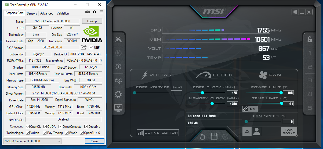Image resolution: width=323 pixels, height=149 pixels.
Task: Click the Windows startup icon in Afterburner
Action: click(295, 12)
